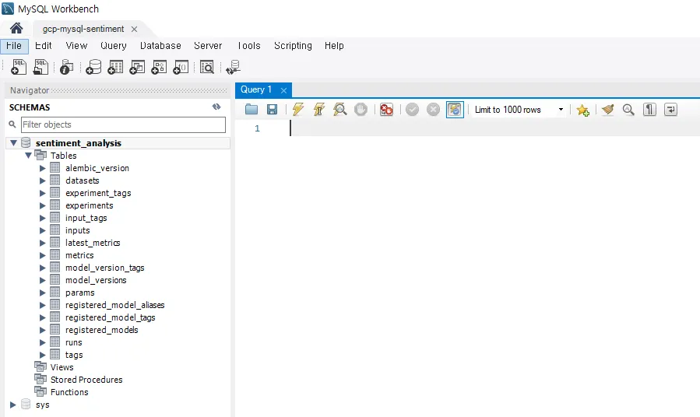The image size is (700, 417).
Task: Expand the metrics table
Action: point(42,255)
